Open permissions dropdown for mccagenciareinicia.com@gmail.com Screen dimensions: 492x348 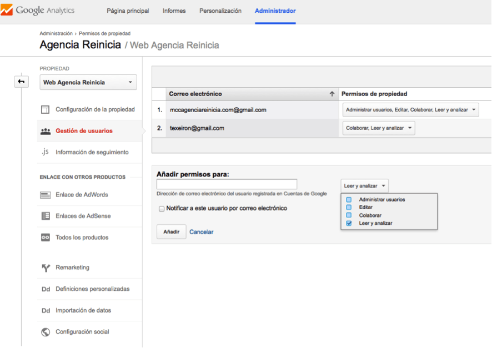coord(410,110)
